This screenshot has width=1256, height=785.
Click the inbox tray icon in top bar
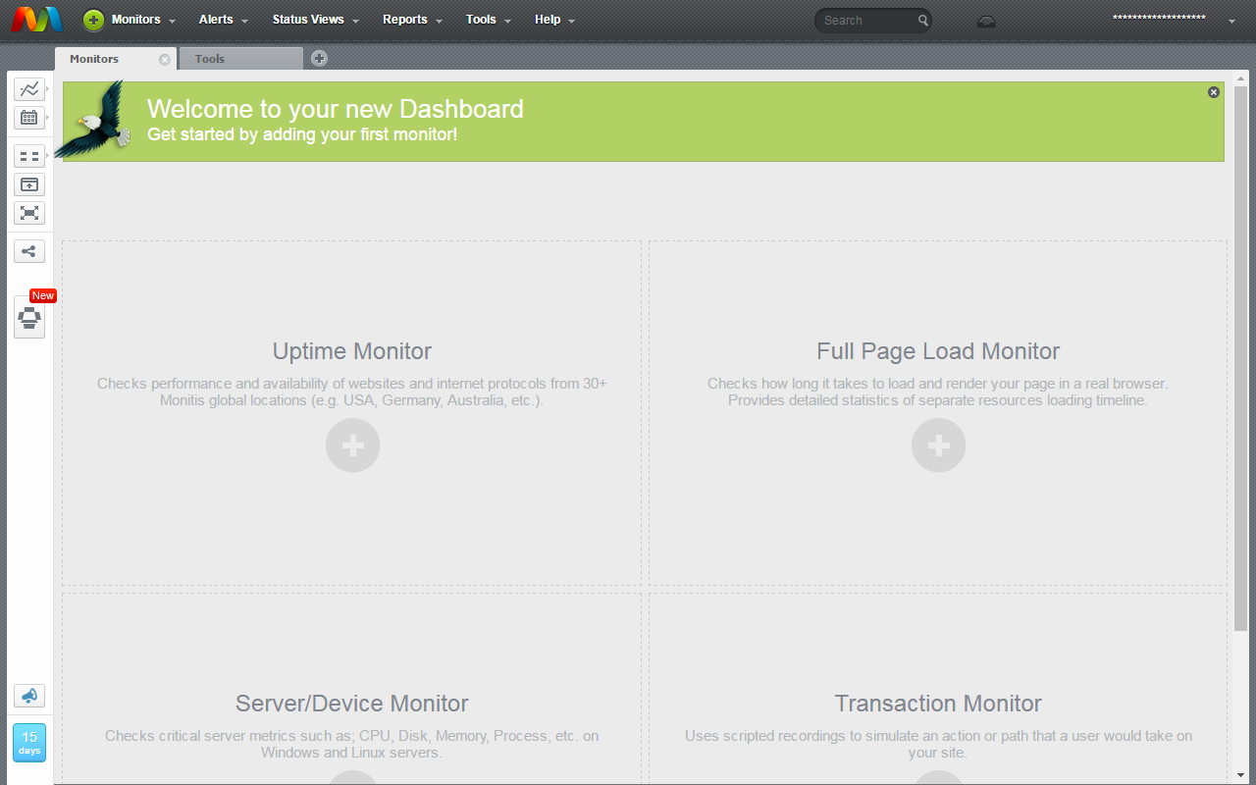(986, 21)
